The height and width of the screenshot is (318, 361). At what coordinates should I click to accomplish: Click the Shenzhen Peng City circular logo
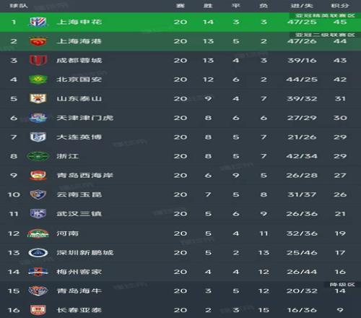click(38, 252)
